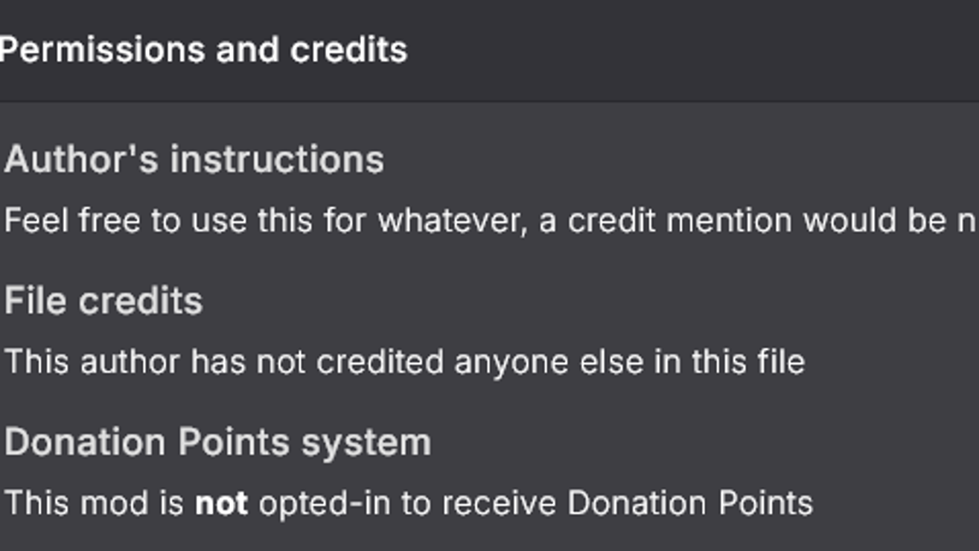
Task: Click the "Donation Points system" heading
Action: pyautogui.click(x=217, y=442)
